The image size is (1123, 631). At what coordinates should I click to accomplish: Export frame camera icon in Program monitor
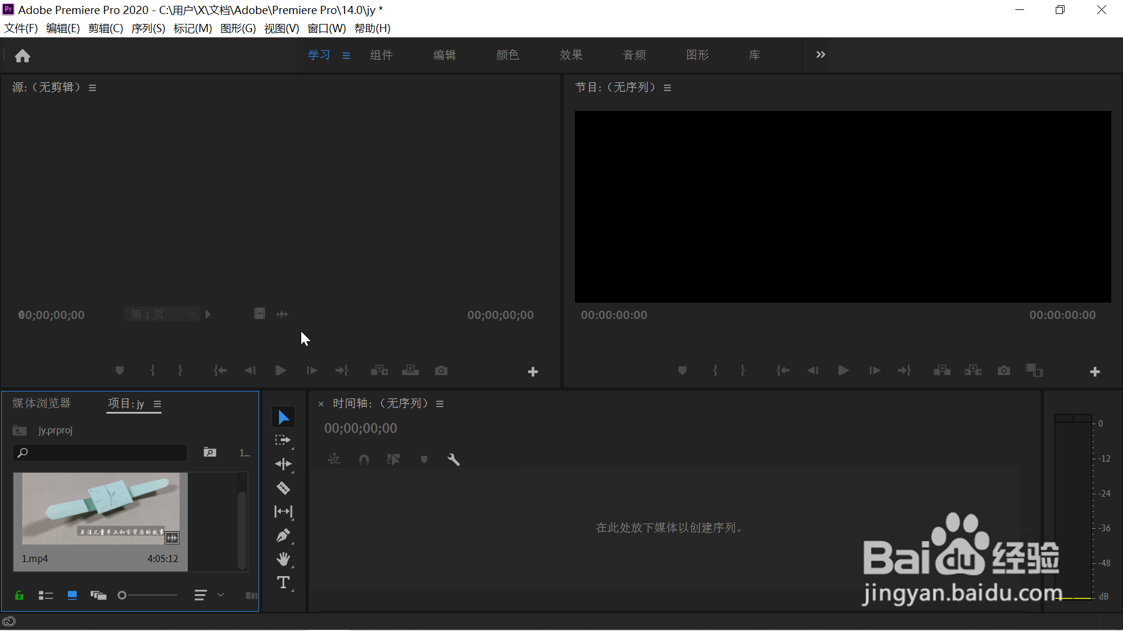1004,370
